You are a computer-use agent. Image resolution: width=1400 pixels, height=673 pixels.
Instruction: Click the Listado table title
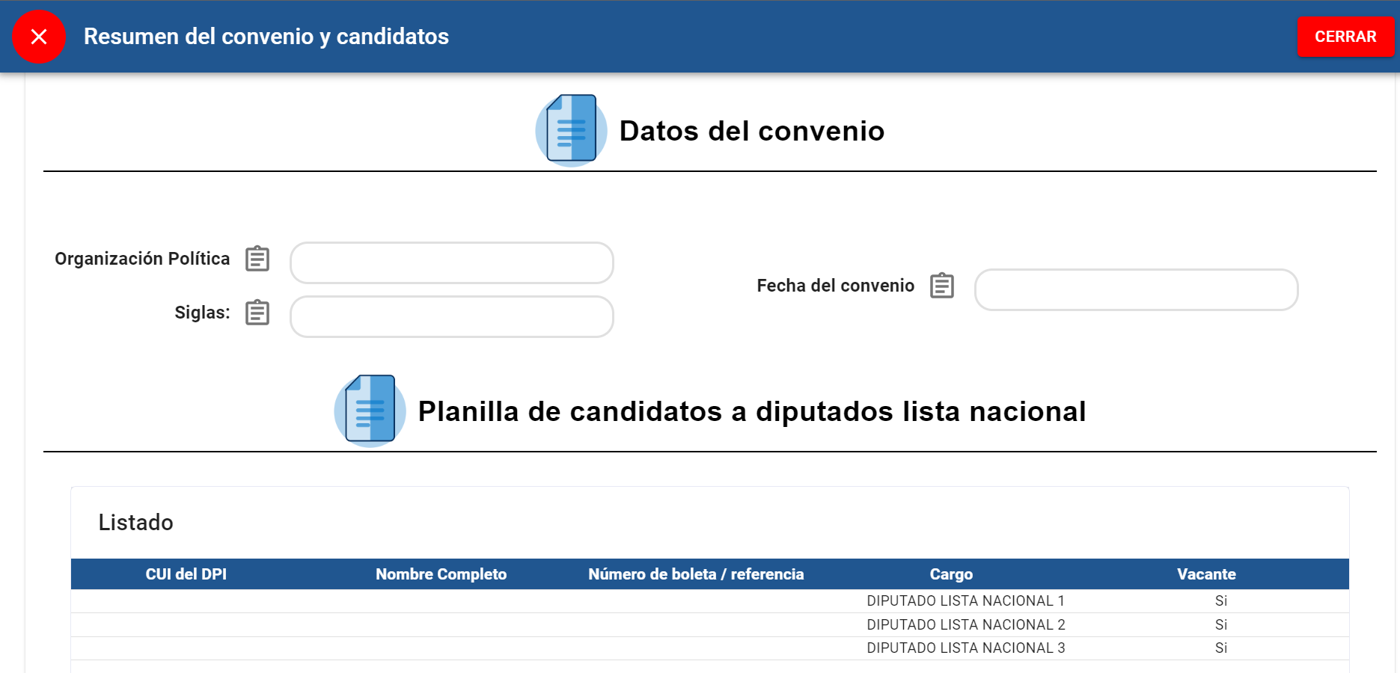pos(135,523)
